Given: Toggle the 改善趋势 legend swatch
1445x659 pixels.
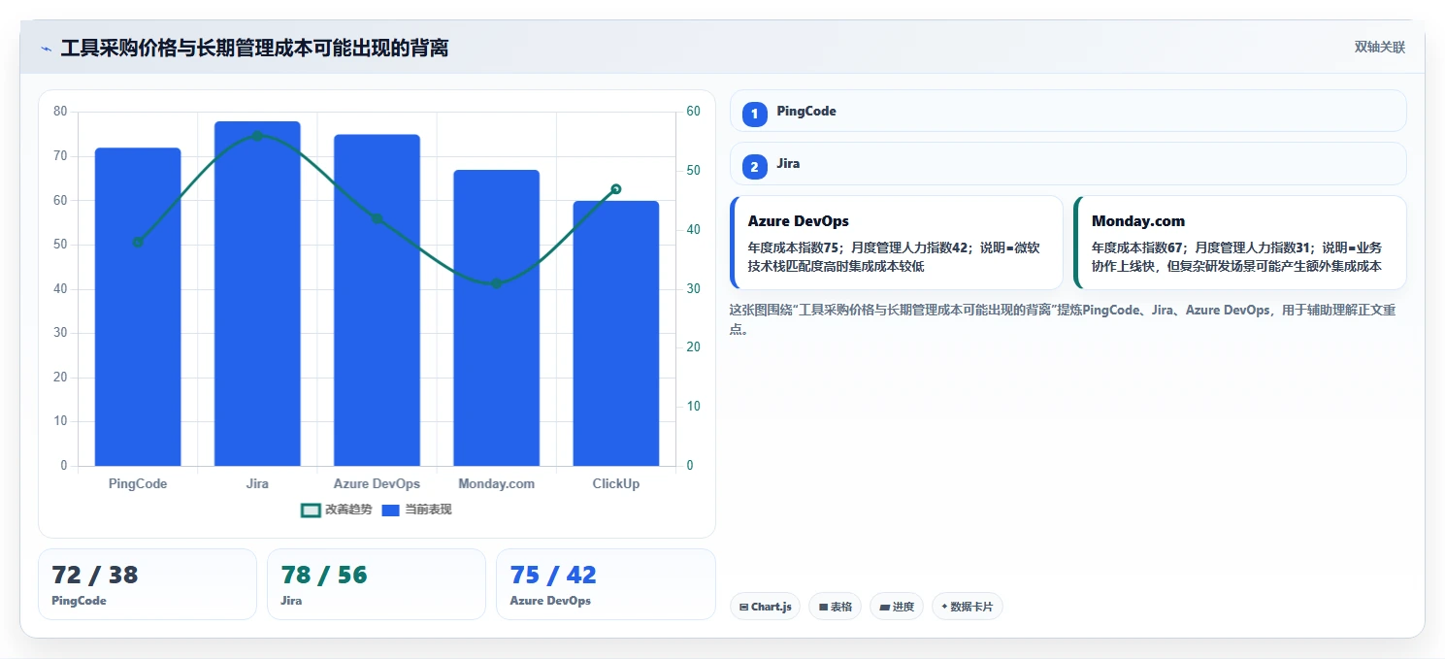Looking at the screenshot, I should coord(311,510).
